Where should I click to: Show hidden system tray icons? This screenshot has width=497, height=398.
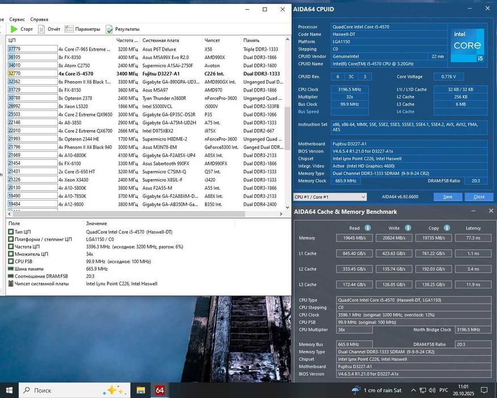pyautogui.click(x=414, y=391)
